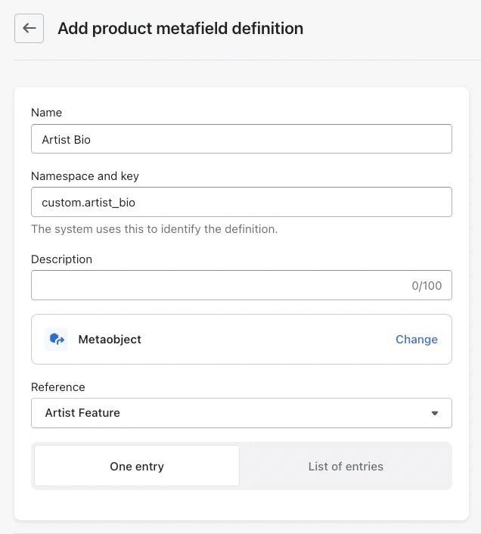481x534 pixels.
Task: Click into the empty Description field
Action: click(x=241, y=285)
